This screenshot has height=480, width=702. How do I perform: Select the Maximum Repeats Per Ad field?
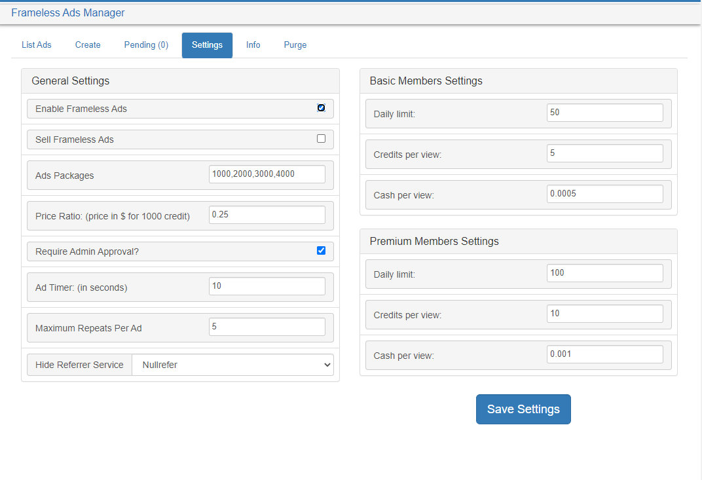[267, 327]
